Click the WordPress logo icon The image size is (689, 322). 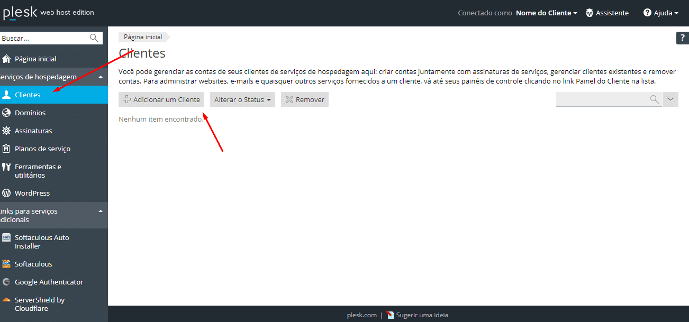[x=6, y=193]
